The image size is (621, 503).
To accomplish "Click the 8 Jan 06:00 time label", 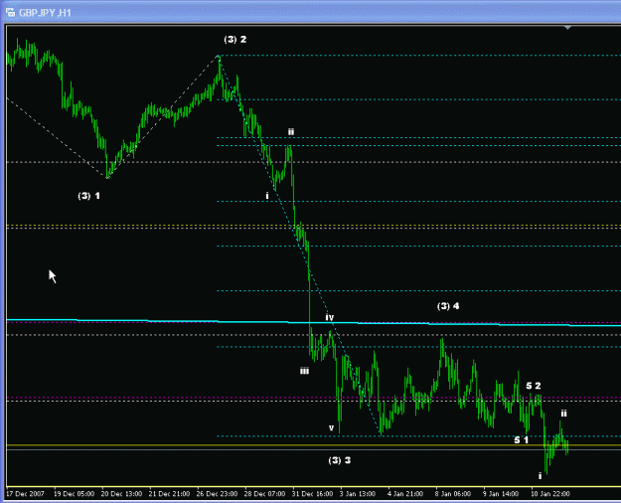I will [x=453, y=494].
